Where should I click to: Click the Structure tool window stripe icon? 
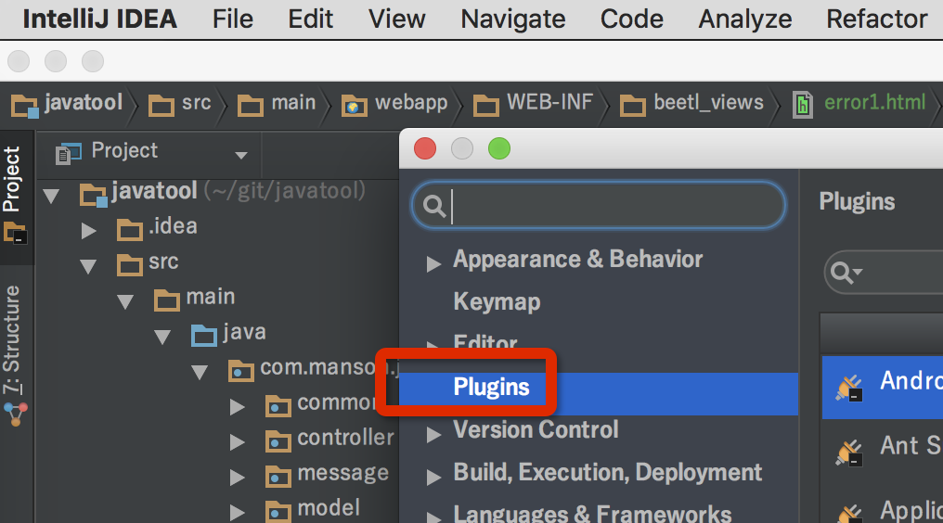coord(15,415)
